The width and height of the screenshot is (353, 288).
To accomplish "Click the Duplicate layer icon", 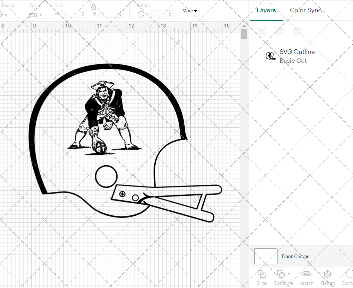I will tap(280, 31).
